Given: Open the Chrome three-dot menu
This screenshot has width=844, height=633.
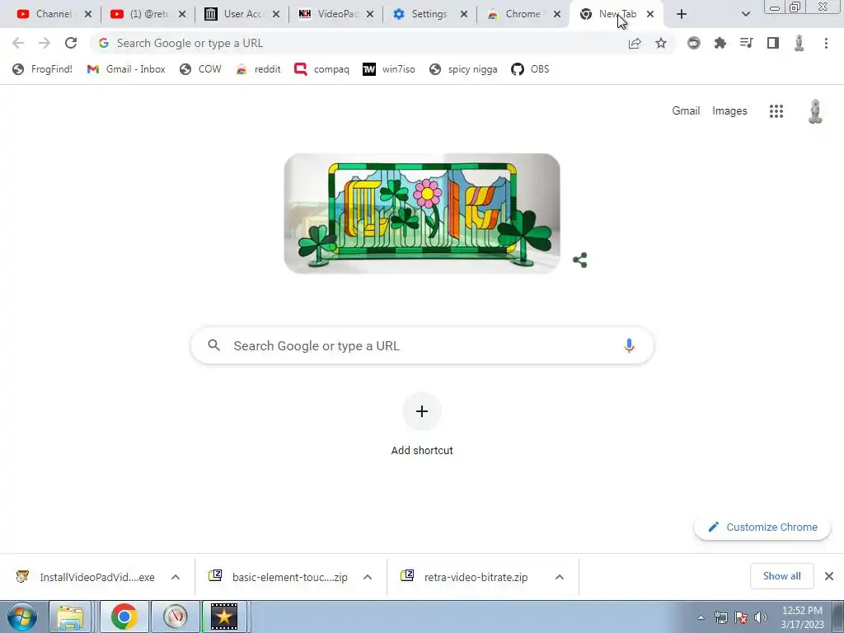Looking at the screenshot, I should (x=826, y=43).
